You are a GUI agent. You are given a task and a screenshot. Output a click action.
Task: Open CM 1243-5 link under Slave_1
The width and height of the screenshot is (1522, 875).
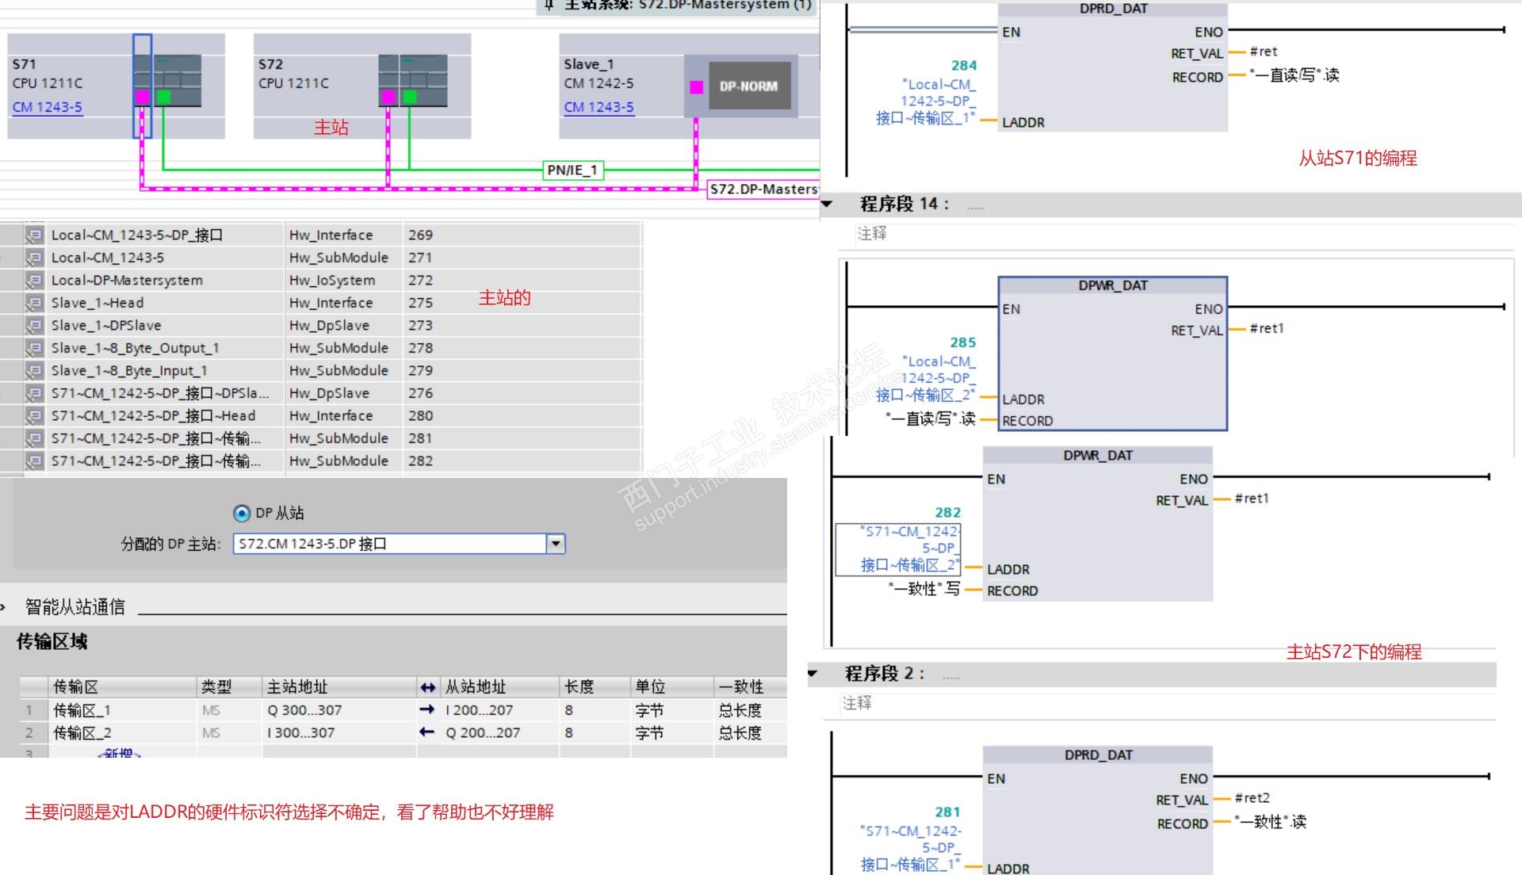[x=598, y=107]
